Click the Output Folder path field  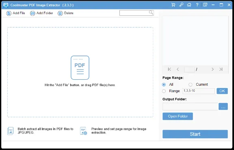pos(190,106)
